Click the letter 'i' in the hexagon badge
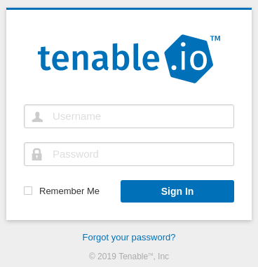258x267 pixels. (183, 56)
